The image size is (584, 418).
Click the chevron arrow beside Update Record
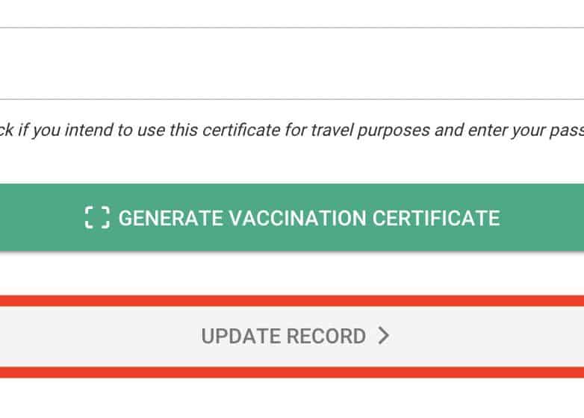(384, 336)
